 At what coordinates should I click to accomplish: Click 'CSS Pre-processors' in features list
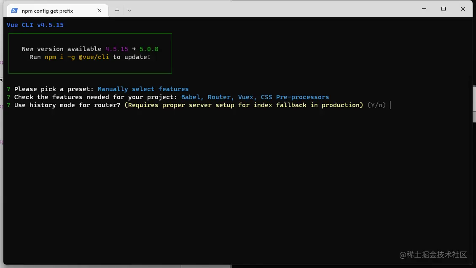pyautogui.click(x=295, y=97)
